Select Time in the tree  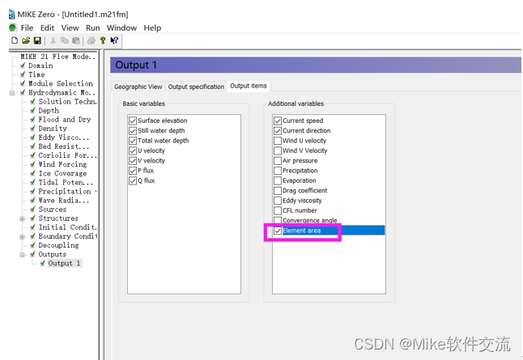click(x=36, y=74)
